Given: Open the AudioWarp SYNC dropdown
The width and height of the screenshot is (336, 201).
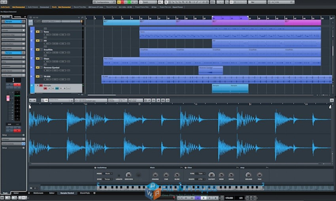Looking at the screenshot, I should click(108, 179).
